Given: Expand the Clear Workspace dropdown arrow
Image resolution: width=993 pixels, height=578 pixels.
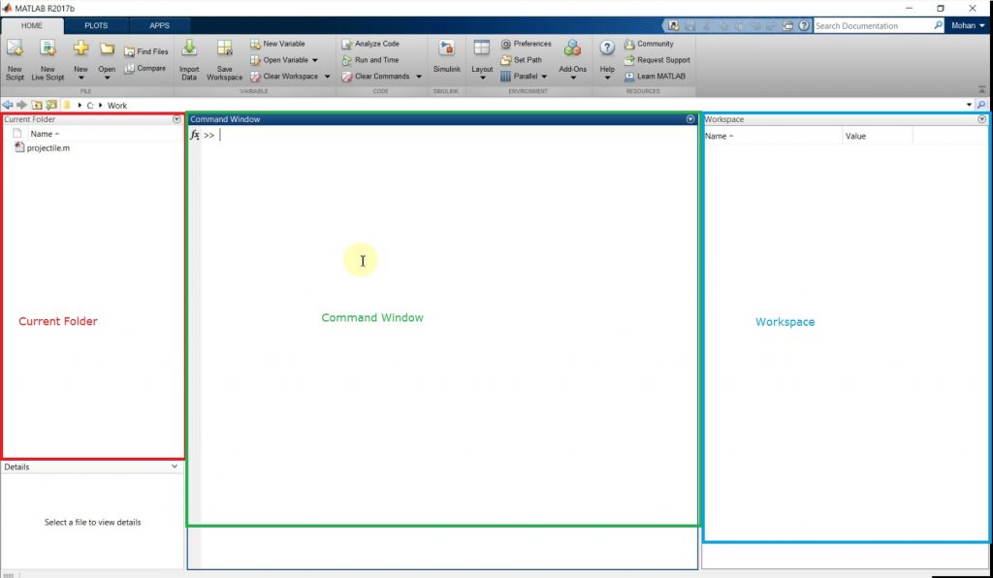Looking at the screenshot, I should [327, 76].
